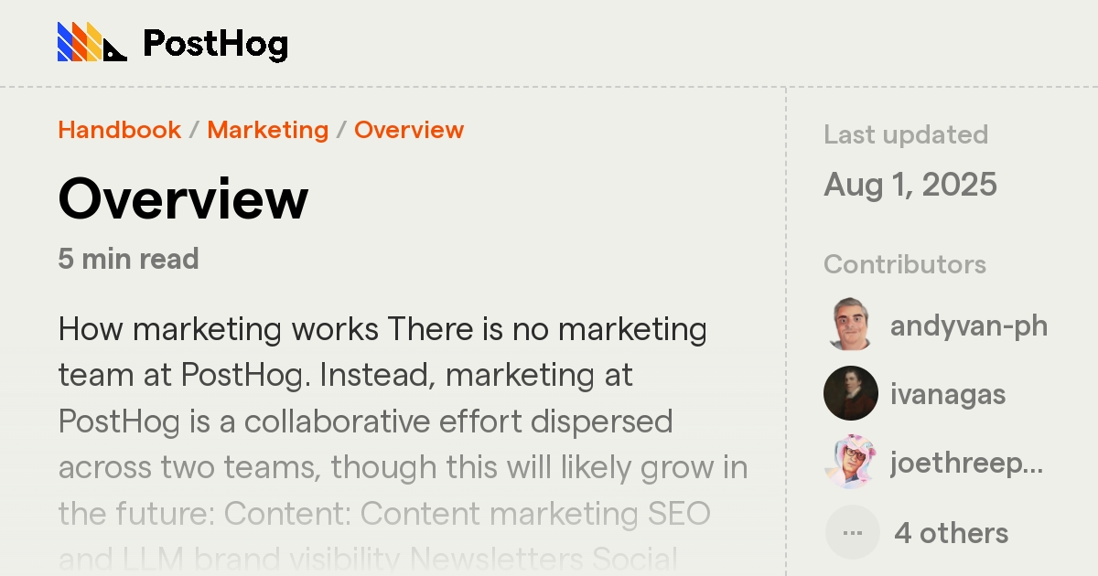Click the Last updated label
Viewport: 1098px width, 576px height.
click(906, 134)
